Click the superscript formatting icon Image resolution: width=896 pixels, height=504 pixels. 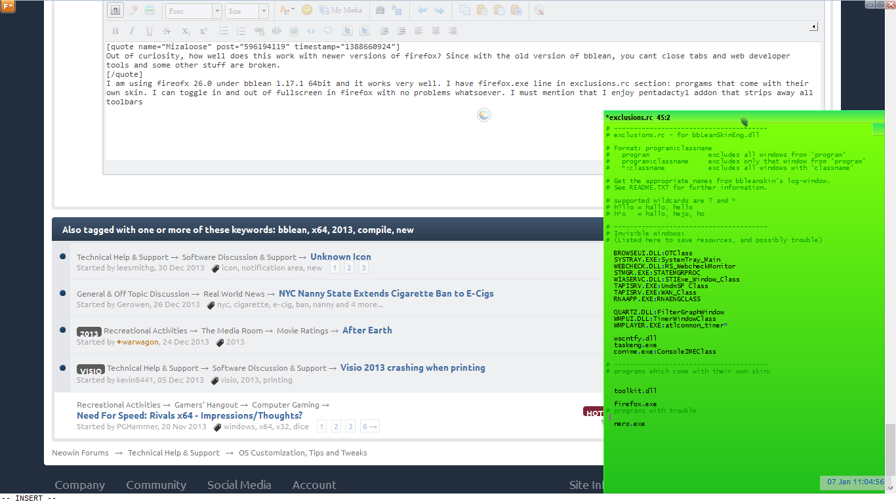tap(203, 30)
